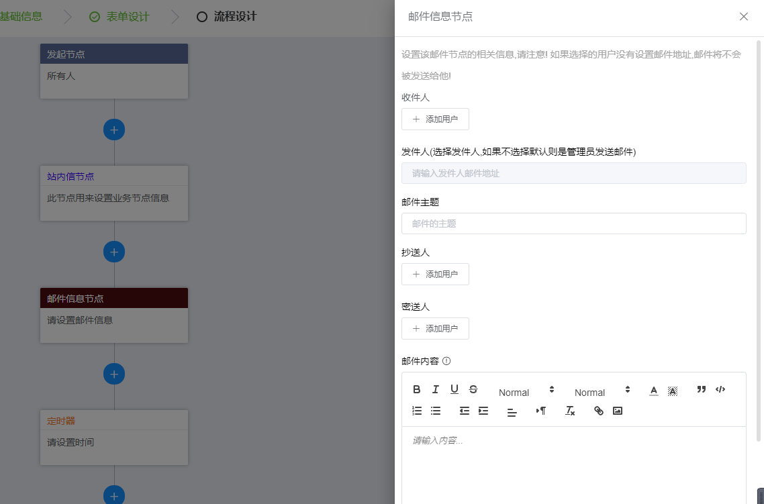Increase indent of the paragraph
Image resolution: width=764 pixels, height=504 pixels.
tap(483, 411)
